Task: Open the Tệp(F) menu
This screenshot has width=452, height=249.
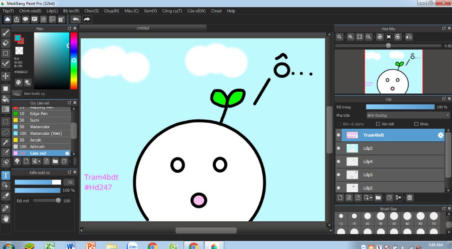Action: coord(8,11)
